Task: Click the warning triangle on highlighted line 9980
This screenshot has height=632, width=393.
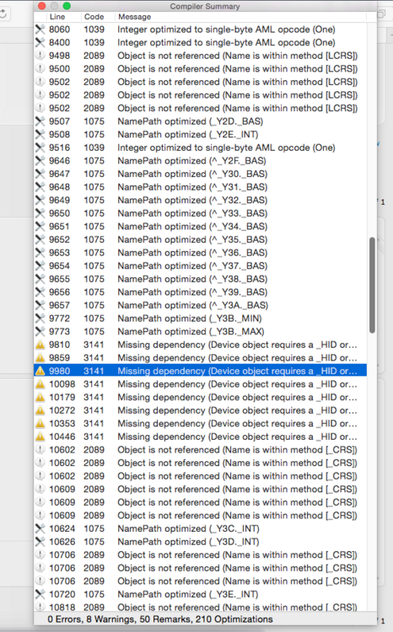Action: point(40,371)
